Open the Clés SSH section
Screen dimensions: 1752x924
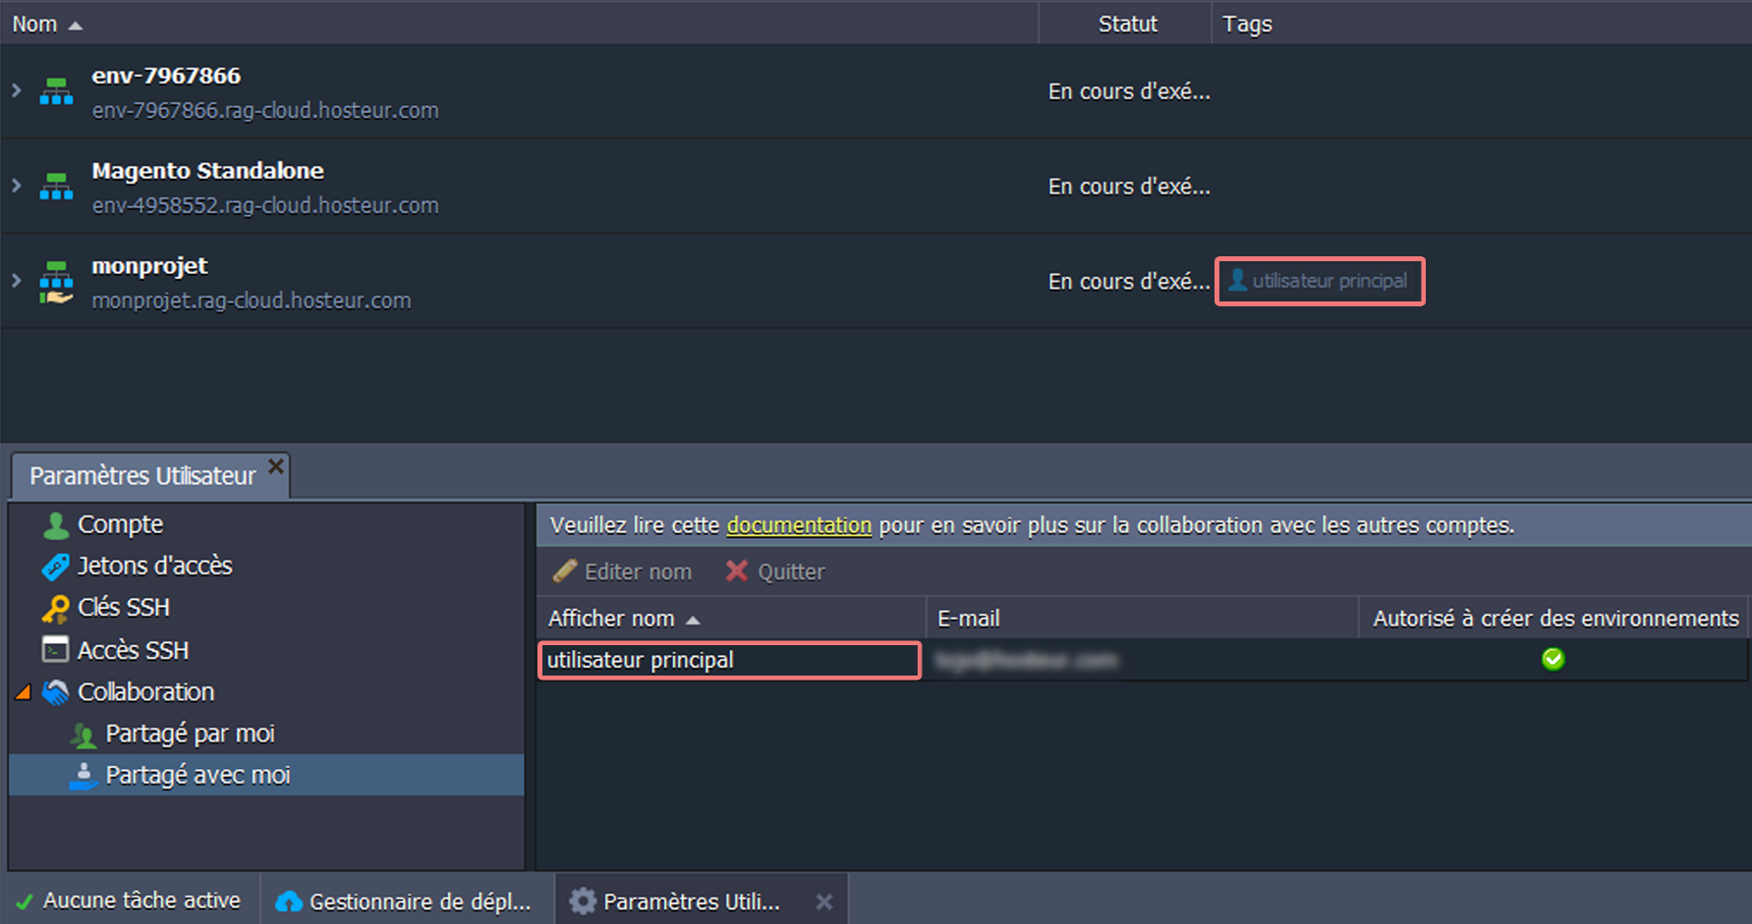coord(124,608)
